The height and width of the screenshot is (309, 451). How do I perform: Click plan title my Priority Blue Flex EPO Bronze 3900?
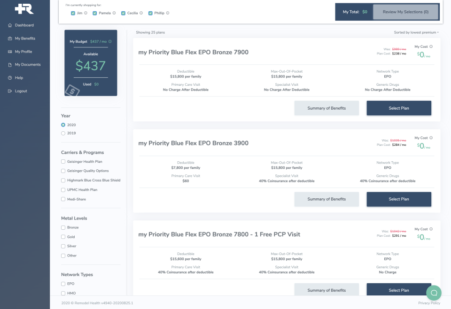tap(193, 143)
